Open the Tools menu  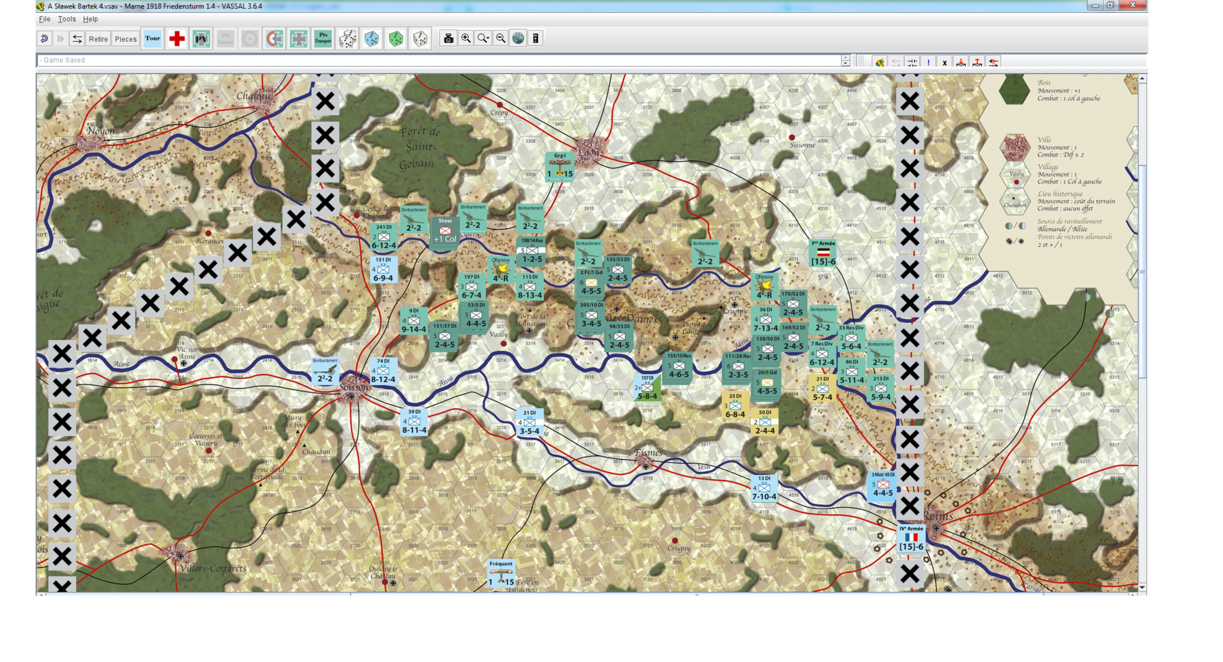click(x=66, y=19)
